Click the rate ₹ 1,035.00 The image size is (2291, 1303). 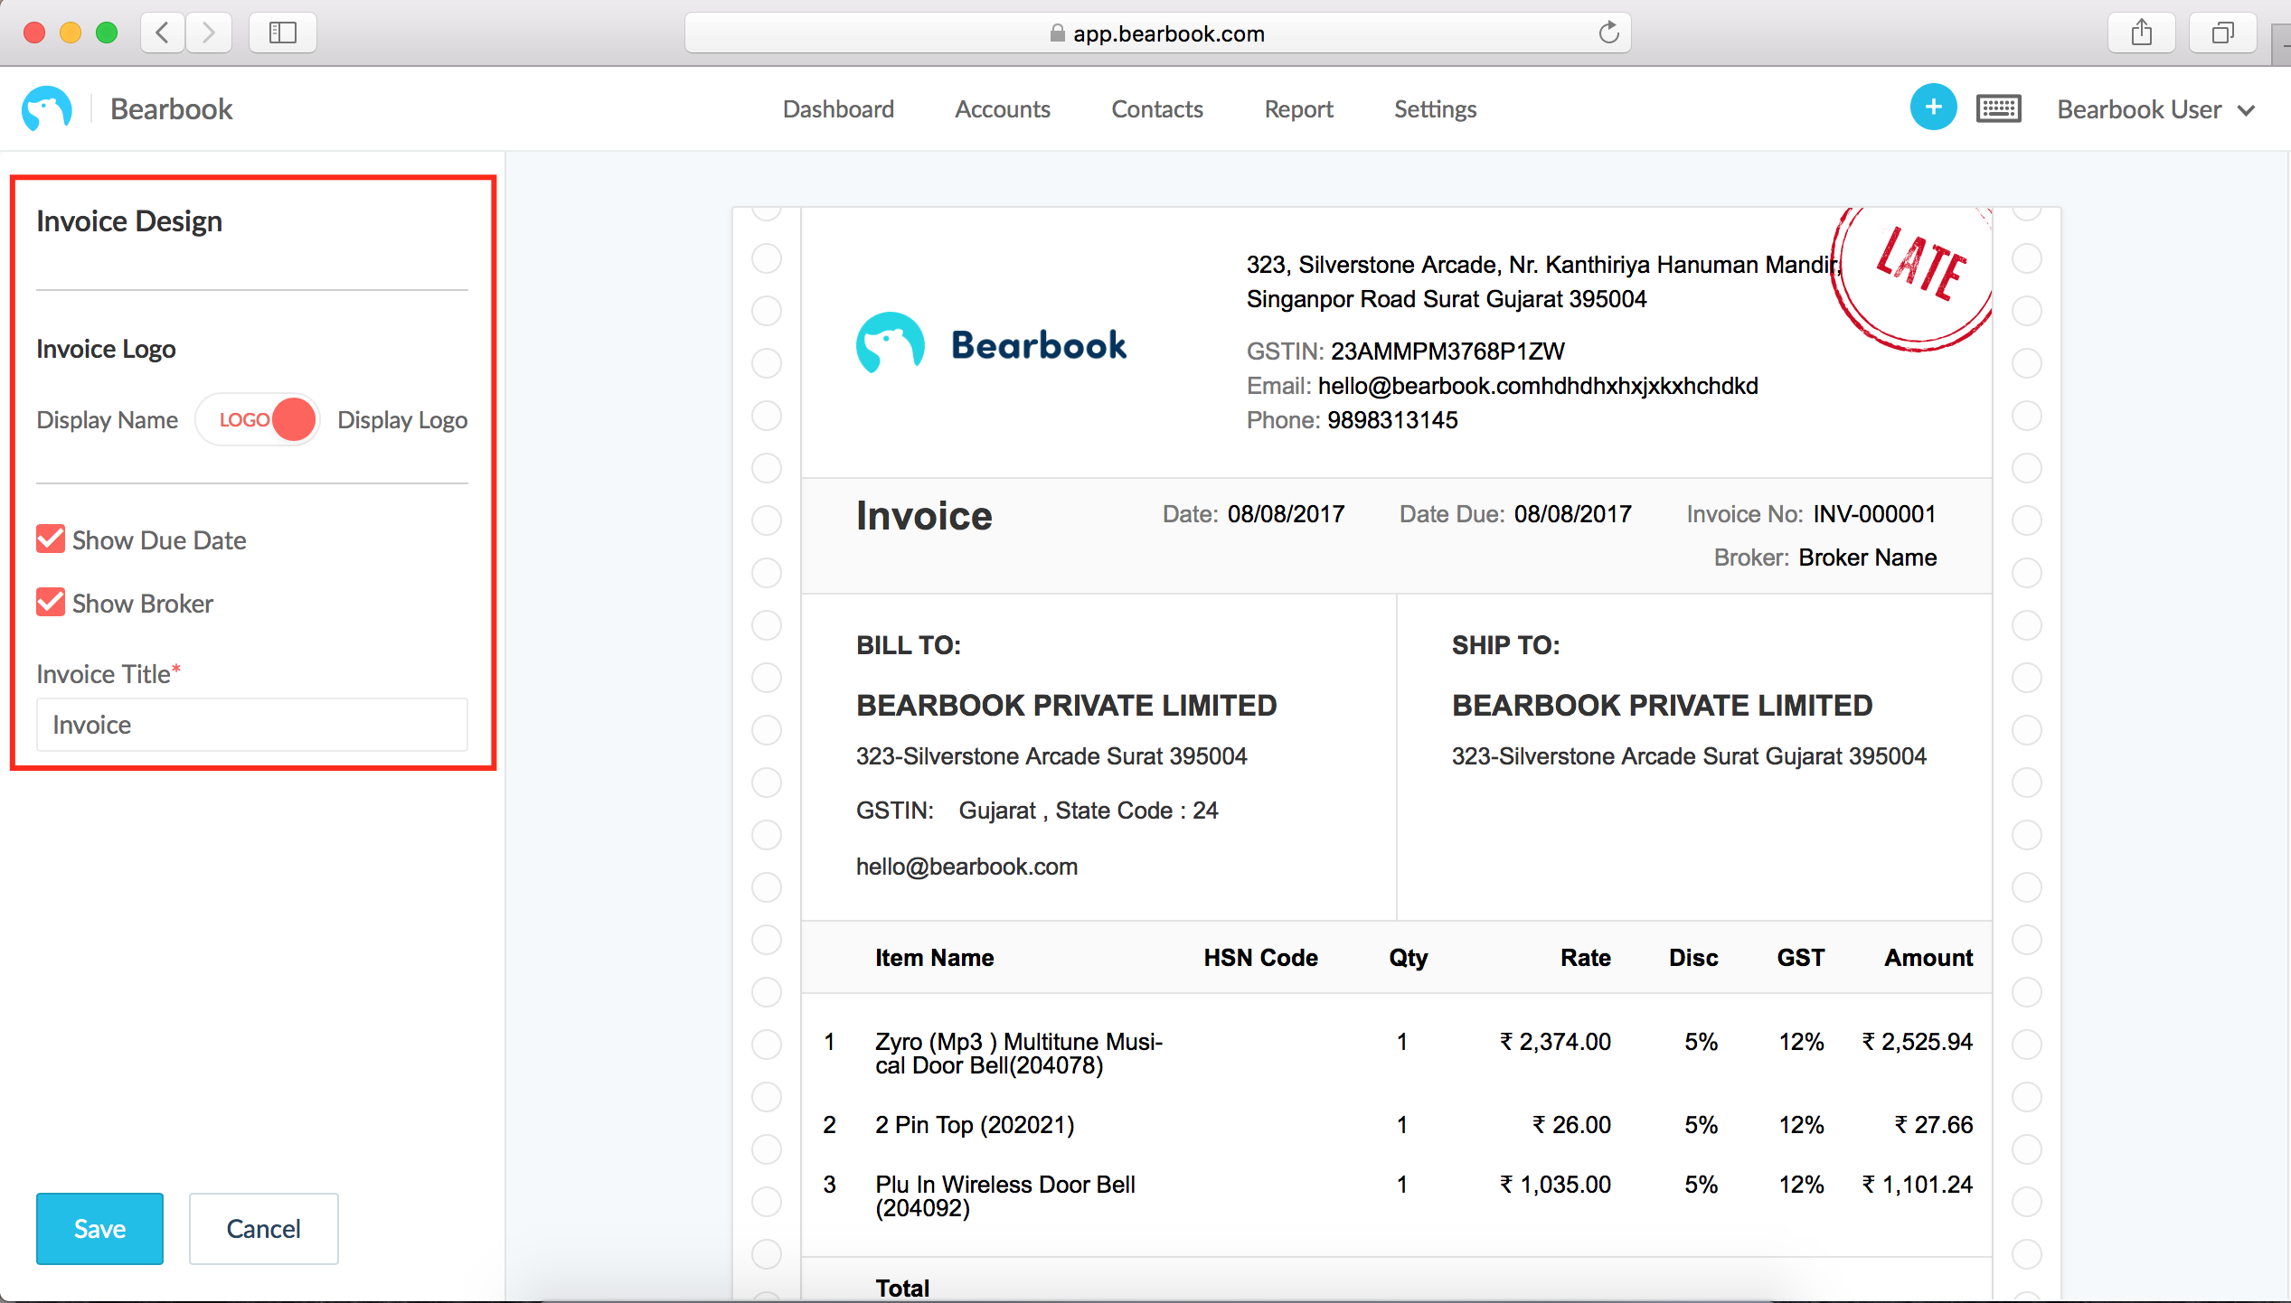tap(1555, 1185)
